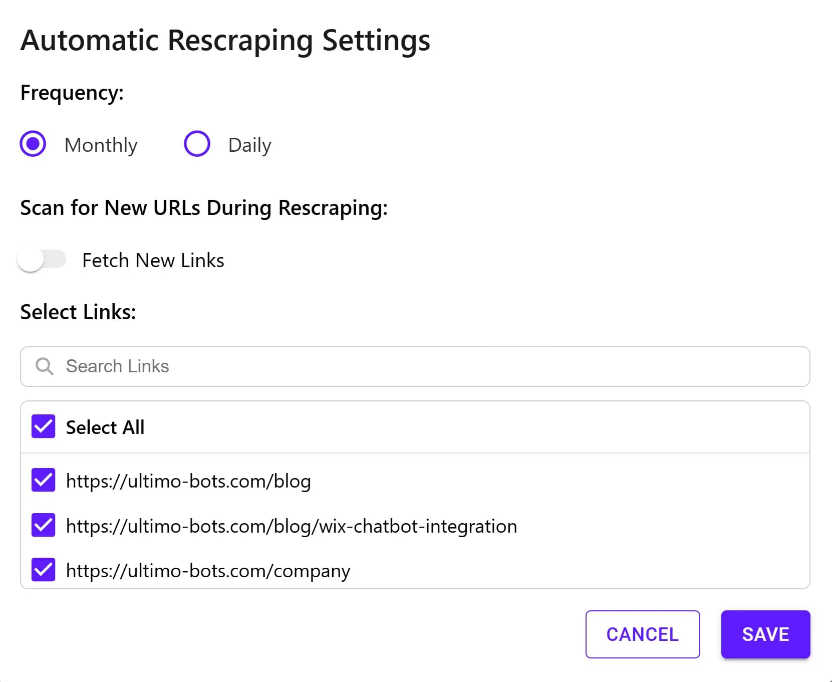Click the wix-chatbot-integration URL text
This screenshot has width=832, height=682.
(x=292, y=526)
